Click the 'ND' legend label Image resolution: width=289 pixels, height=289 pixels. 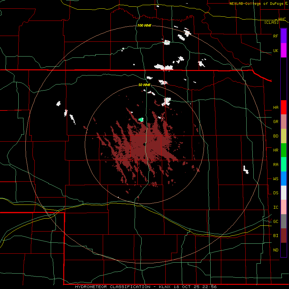276,250
